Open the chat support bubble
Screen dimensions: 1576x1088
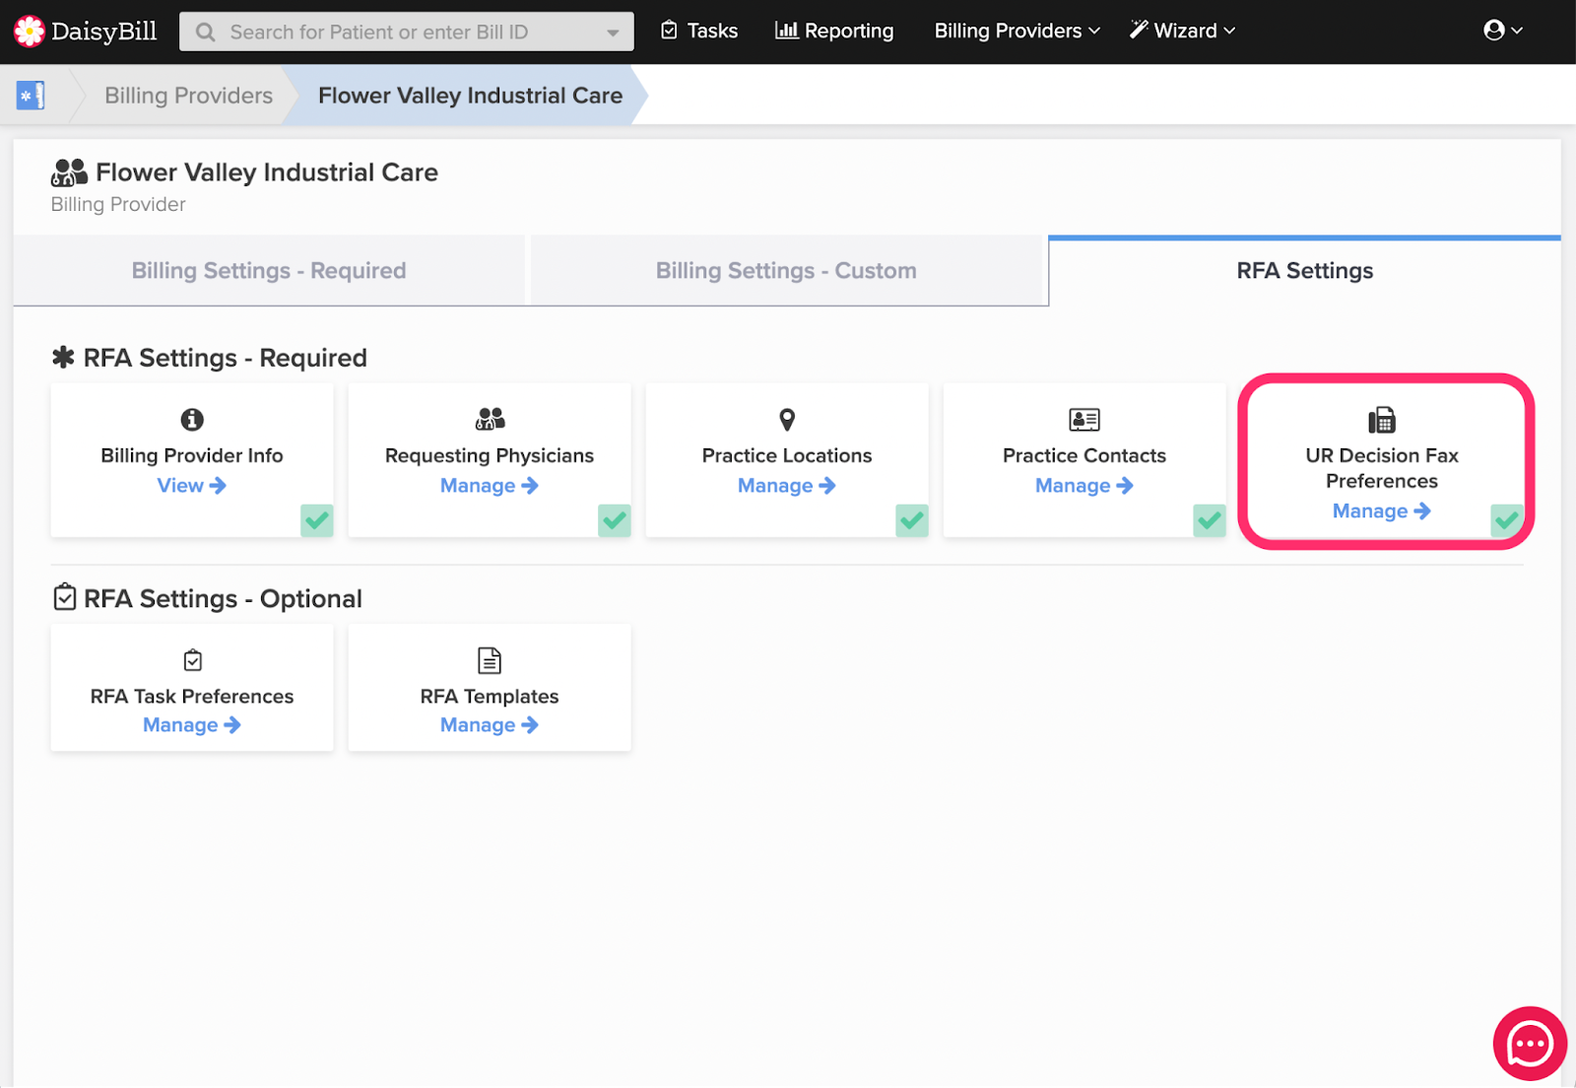[1530, 1044]
